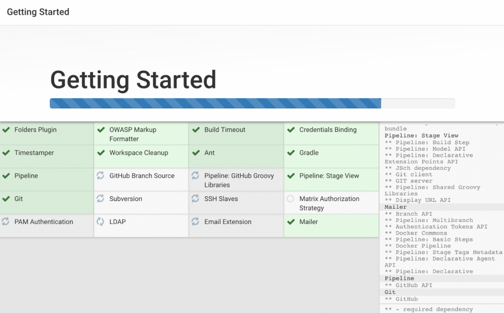Click '** Git client' log line
Image resolution: width=504 pixels, height=313 pixels.
point(409,175)
